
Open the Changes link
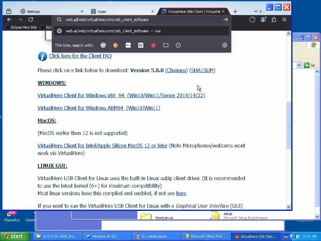[x=176, y=71]
